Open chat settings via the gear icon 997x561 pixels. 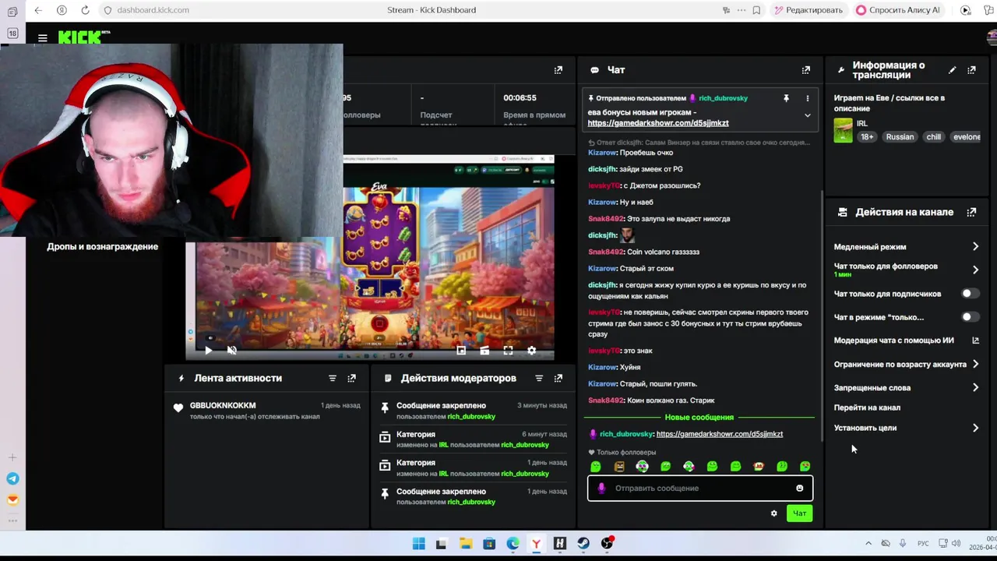point(773,513)
